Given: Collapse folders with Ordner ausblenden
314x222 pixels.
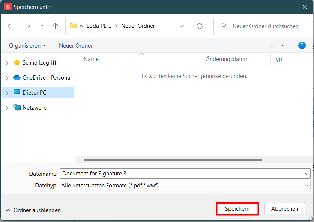Looking at the screenshot, I should (33, 210).
